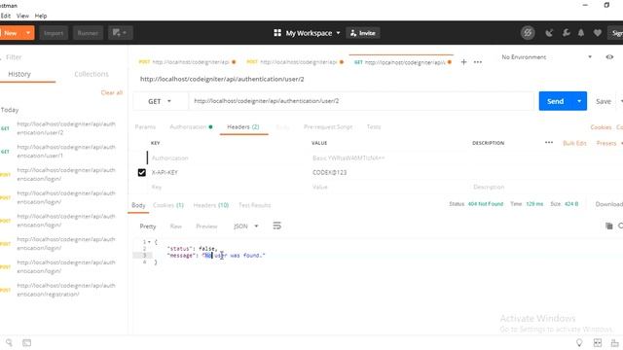Switch to Preview response view

(x=206, y=227)
